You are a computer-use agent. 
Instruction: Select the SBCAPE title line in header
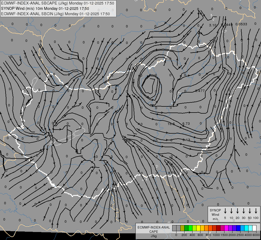[x=58, y=3]
